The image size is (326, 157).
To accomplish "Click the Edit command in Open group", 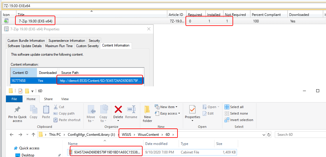I will (208, 113).
